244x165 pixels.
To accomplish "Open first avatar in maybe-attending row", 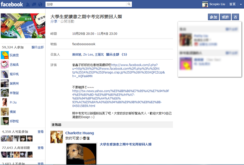I will tap(4, 139).
